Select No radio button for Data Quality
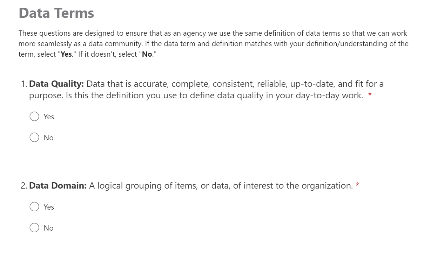The image size is (424, 261). pos(34,137)
